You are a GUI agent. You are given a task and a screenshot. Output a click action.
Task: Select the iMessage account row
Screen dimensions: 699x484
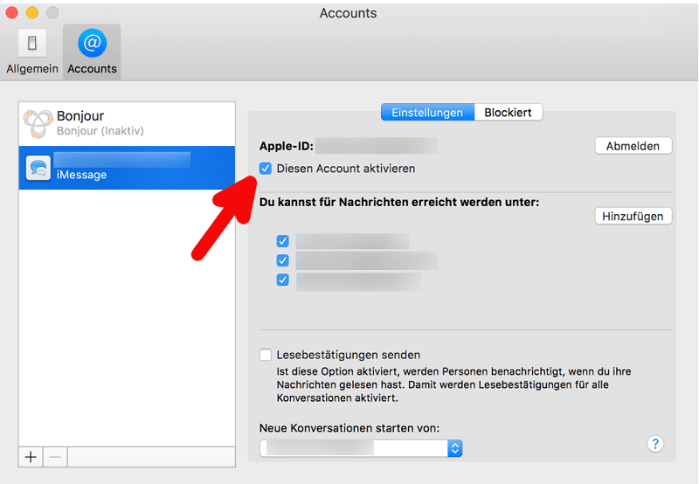click(x=127, y=168)
